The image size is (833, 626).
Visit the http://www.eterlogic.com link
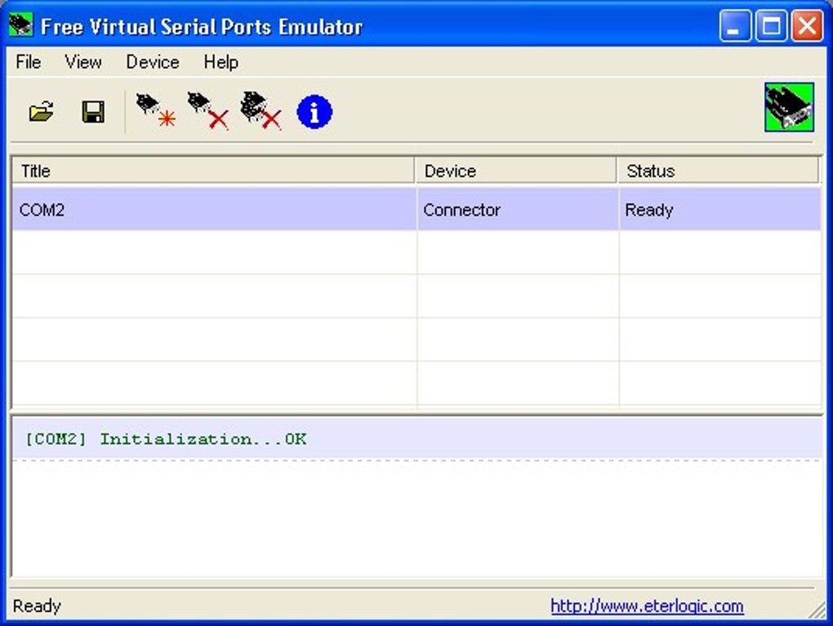647,606
